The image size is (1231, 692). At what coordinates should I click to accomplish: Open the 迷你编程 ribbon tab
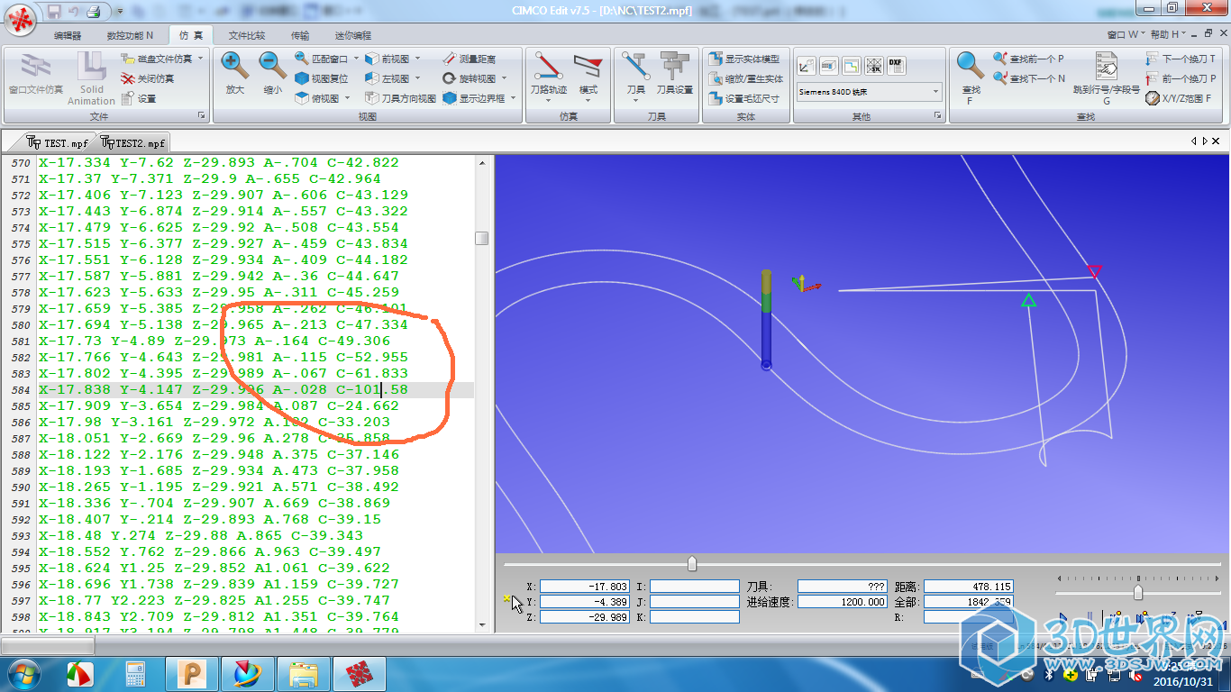(x=352, y=36)
